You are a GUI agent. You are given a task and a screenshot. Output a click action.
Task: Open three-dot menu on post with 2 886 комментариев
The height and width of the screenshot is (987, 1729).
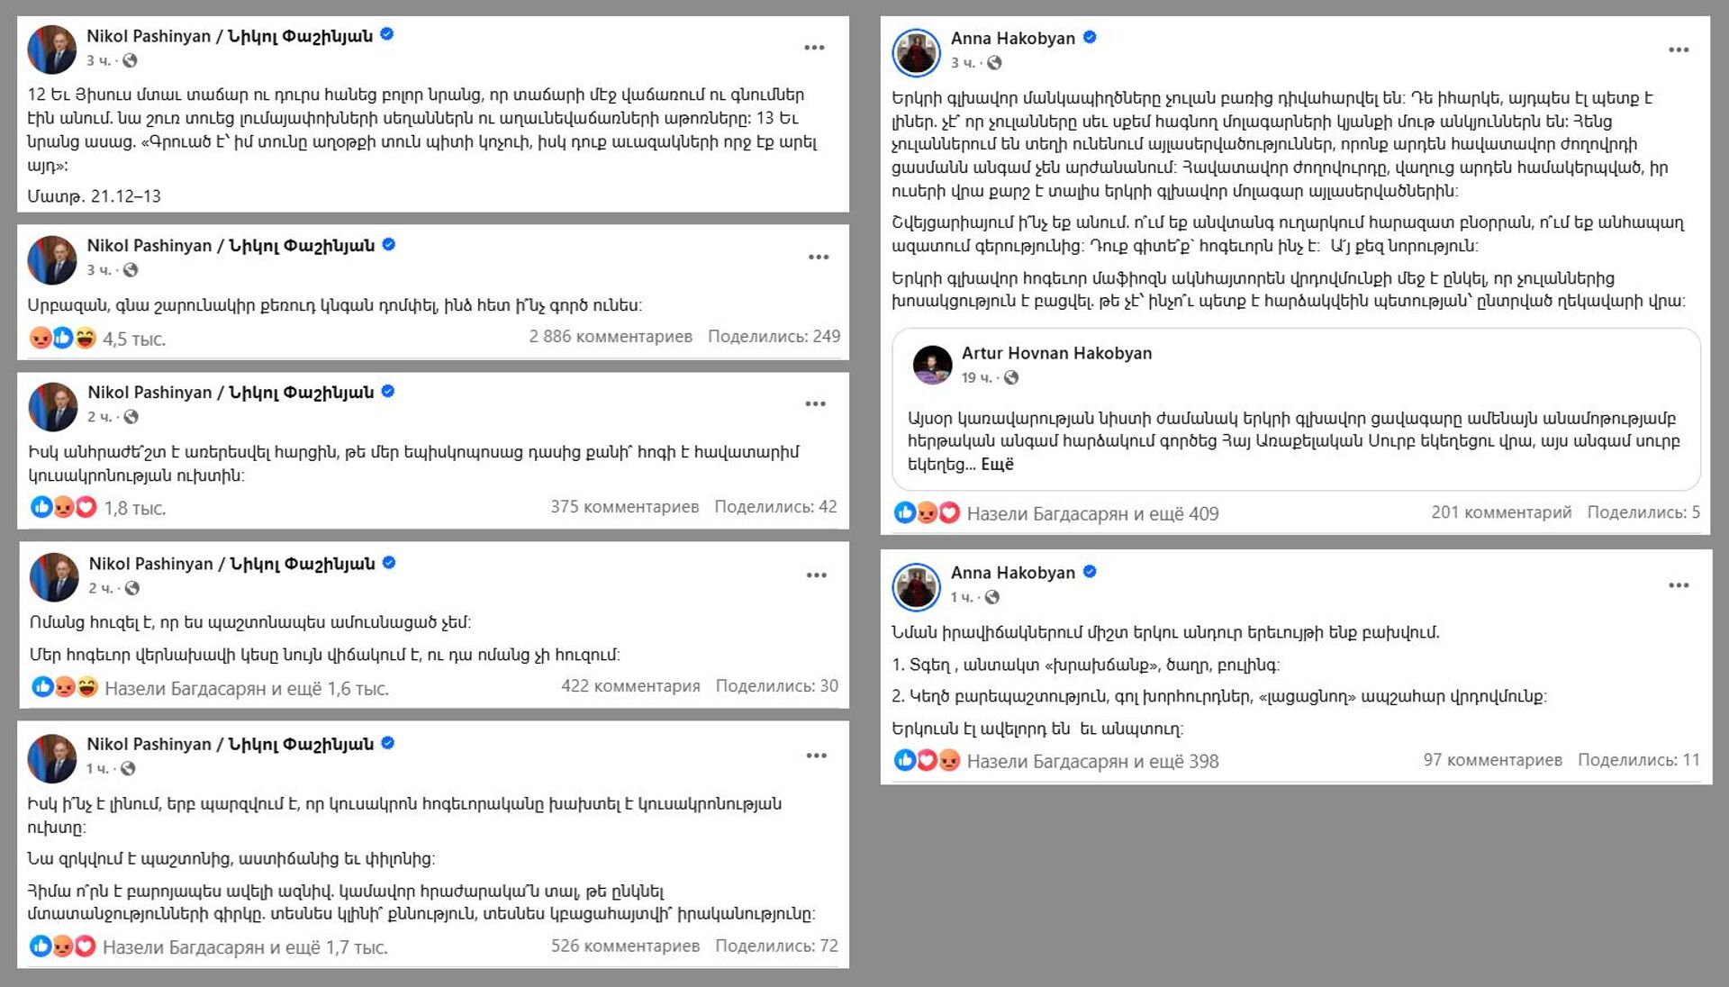click(x=818, y=258)
